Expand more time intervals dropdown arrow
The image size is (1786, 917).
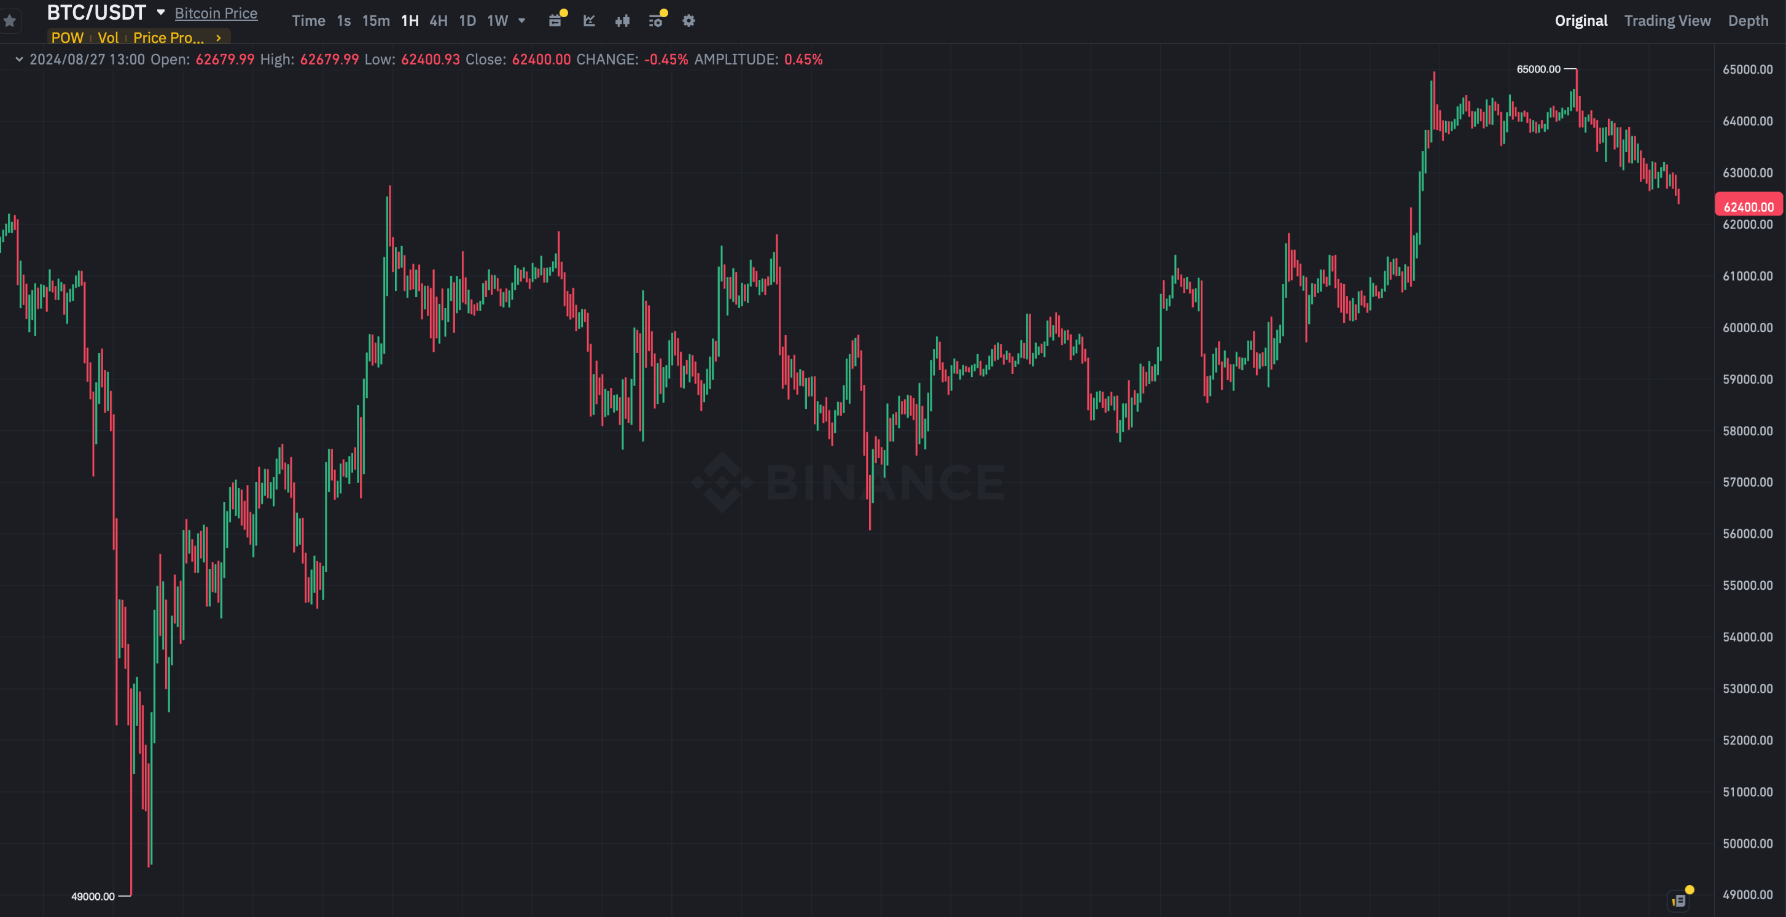click(x=522, y=21)
